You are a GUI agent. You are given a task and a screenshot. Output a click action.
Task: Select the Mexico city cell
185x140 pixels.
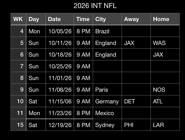pyautogui.click(x=105, y=113)
